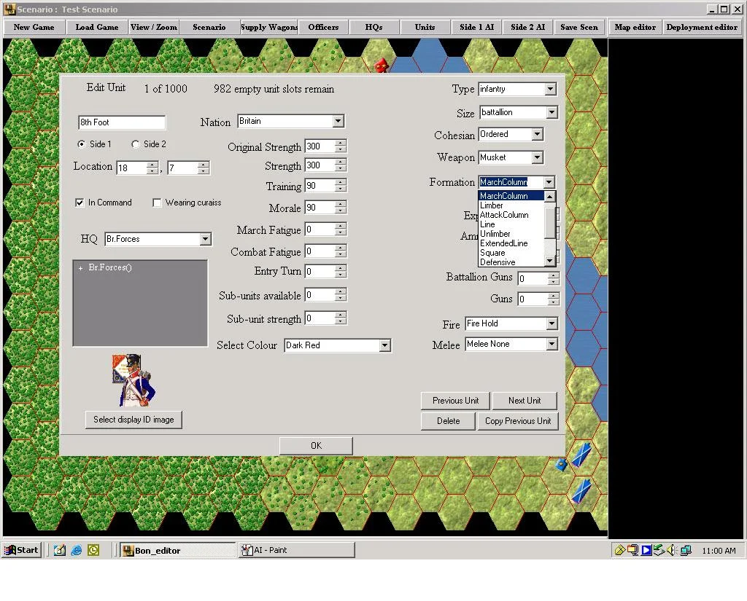Viewport: 747px width, 601px height.
Task: Open the Officers menu
Action: tap(323, 27)
